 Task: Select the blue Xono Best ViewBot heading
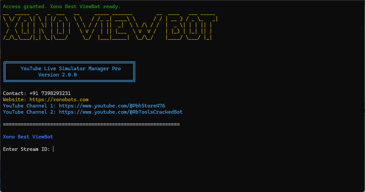pos(28,136)
